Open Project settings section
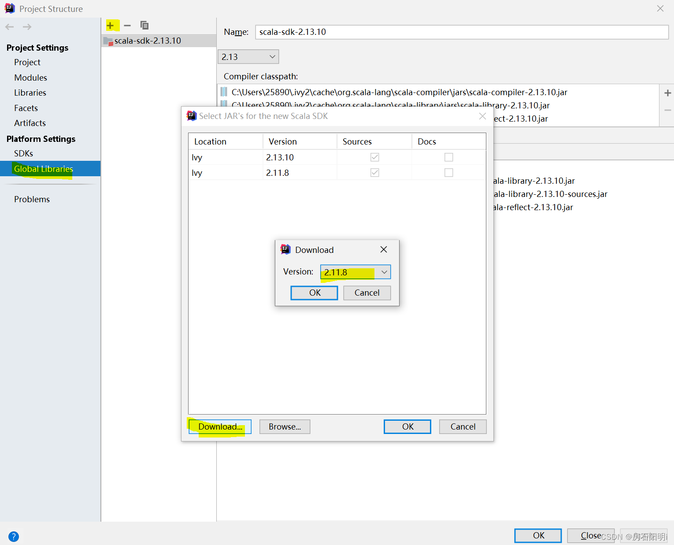 click(27, 62)
